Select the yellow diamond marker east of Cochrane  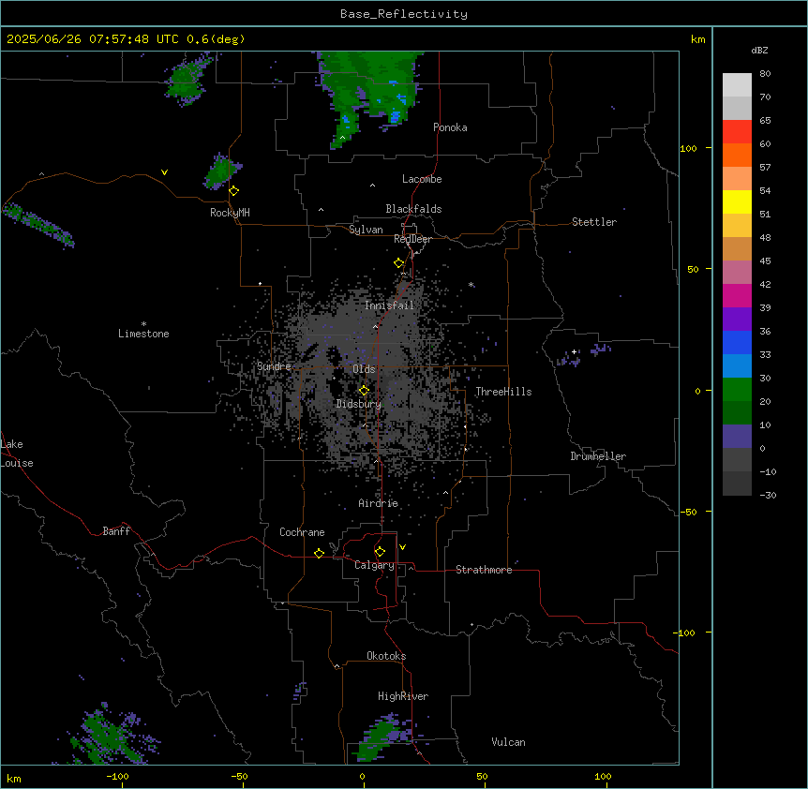[319, 553]
